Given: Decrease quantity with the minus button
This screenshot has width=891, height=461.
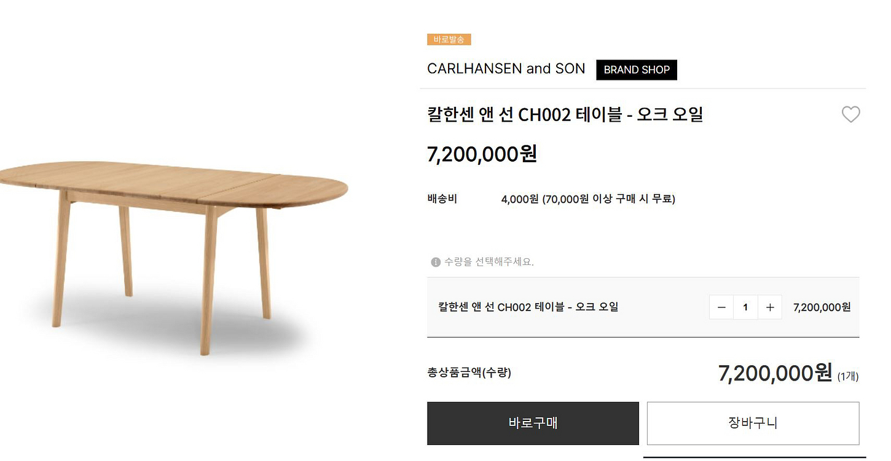Looking at the screenshot, I should click(721, 307).
